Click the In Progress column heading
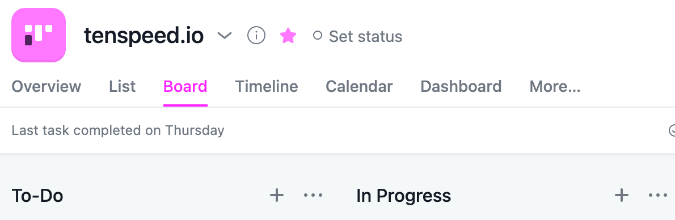 [404, 196]
